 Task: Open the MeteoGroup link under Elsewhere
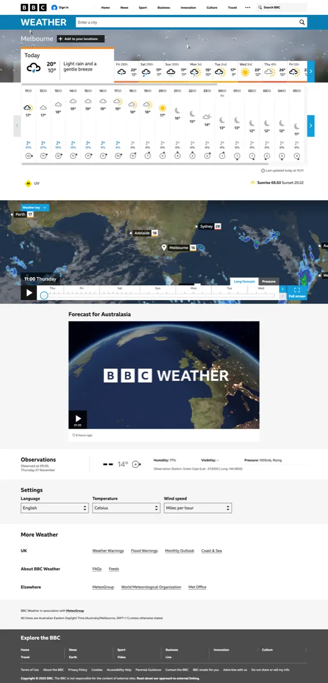tap(103, 587)
